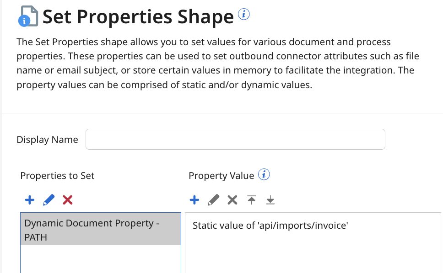Screen dimensions: 443x273
Task: Edit the property value with gray pencil
Action: click(x=213, y=199)
